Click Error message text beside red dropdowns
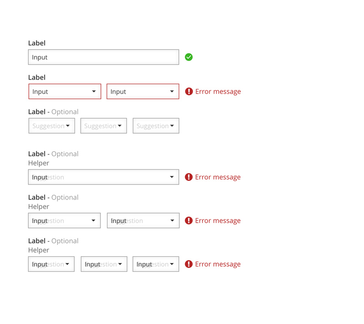The image size is (364, 324). [x=218, y=91]
